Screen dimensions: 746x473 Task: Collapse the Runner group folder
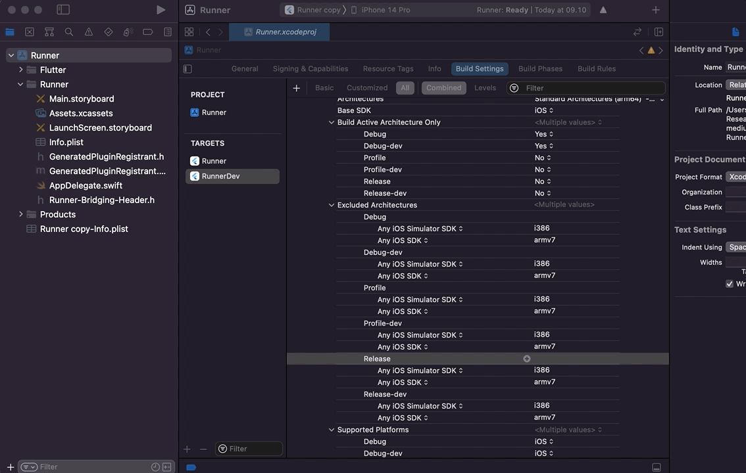20,84
